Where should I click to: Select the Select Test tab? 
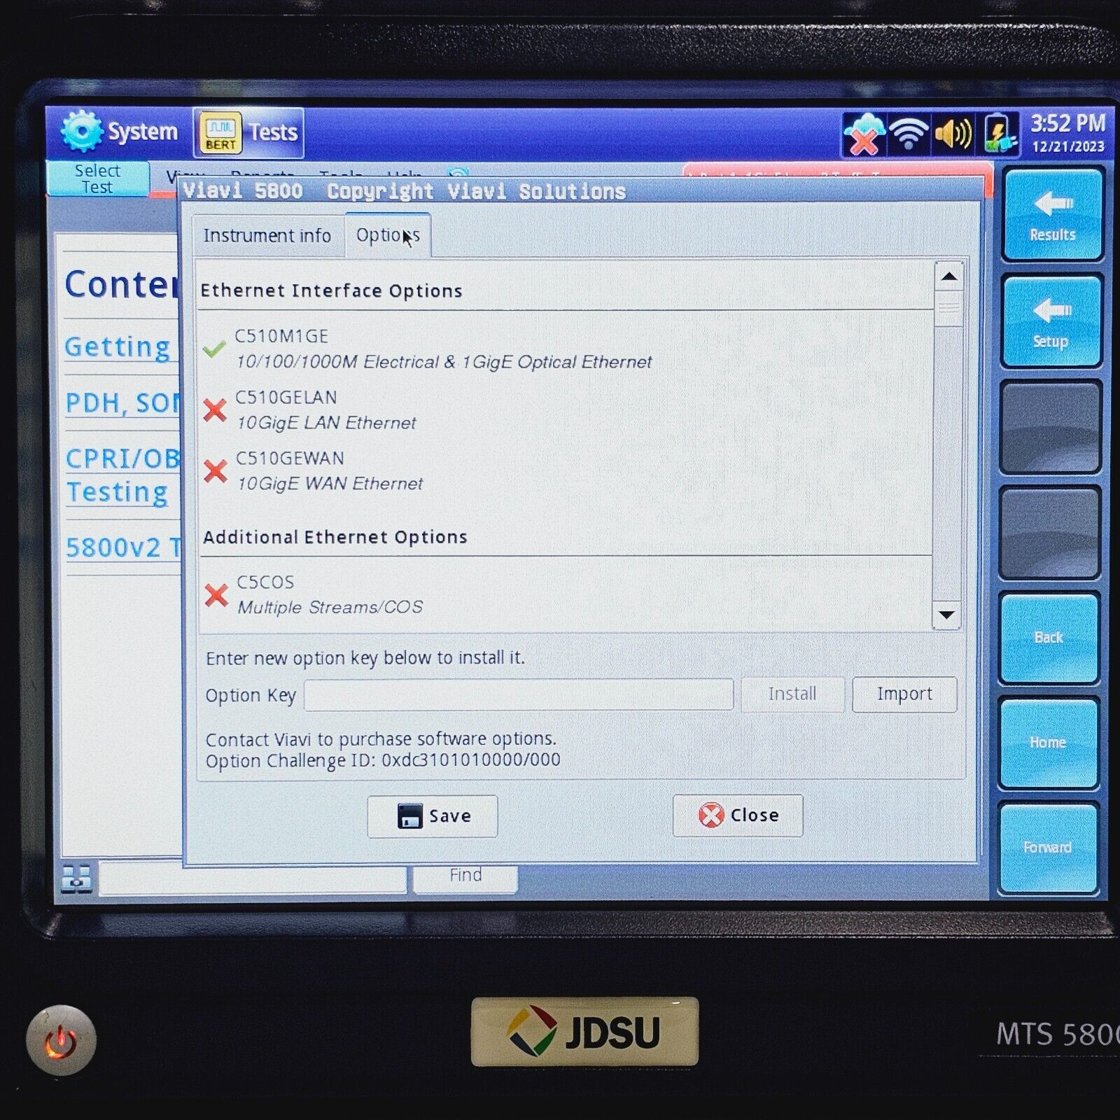[x=97, y=178]
